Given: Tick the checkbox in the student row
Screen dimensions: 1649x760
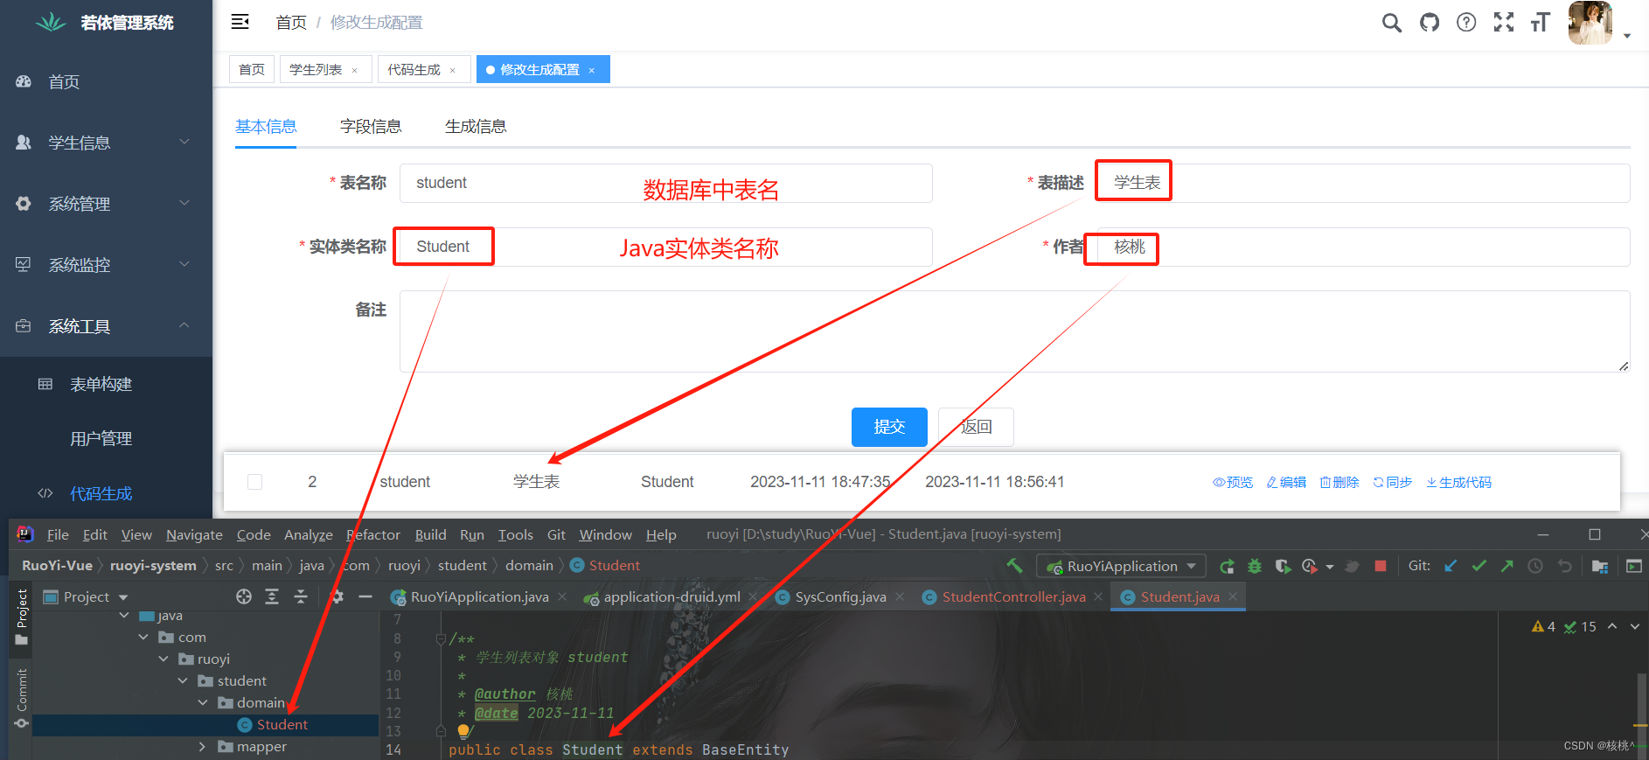Looking at the screenshot, I should [254, 482].
